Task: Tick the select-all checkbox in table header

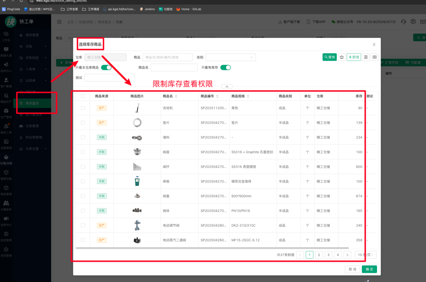Action: [x=83, y=96]
